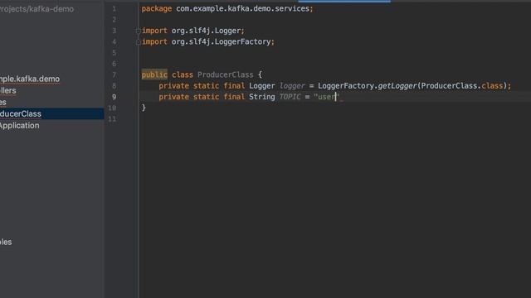Select the Application file in the project tree
Image resolution: width=531 pixels, height=298 pixels.
20,125
